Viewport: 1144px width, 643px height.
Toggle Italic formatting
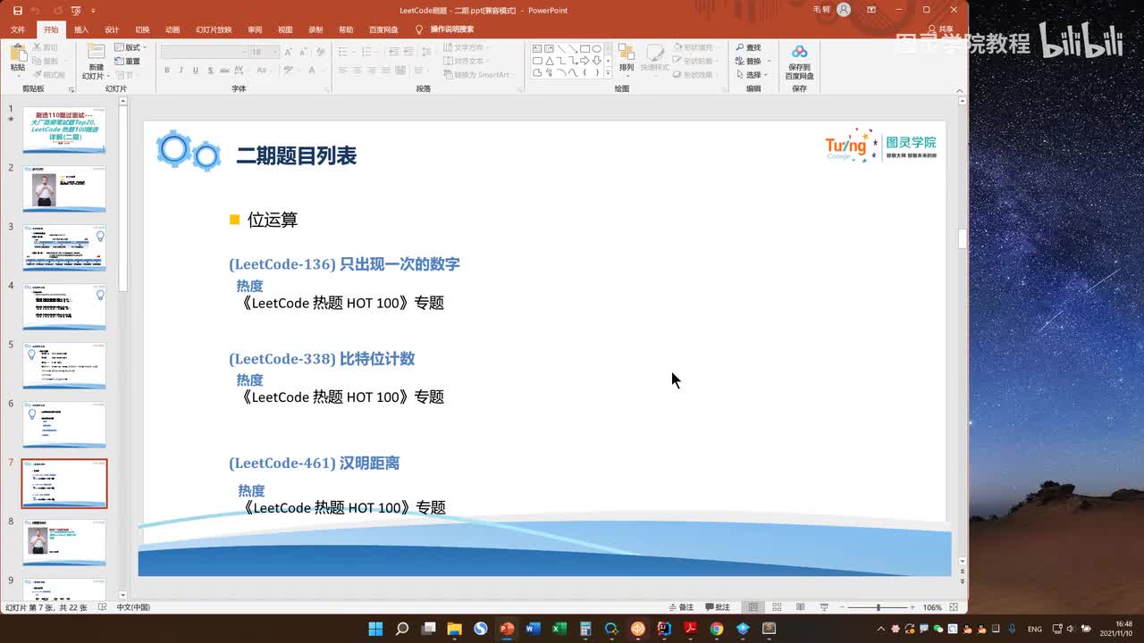181,71
